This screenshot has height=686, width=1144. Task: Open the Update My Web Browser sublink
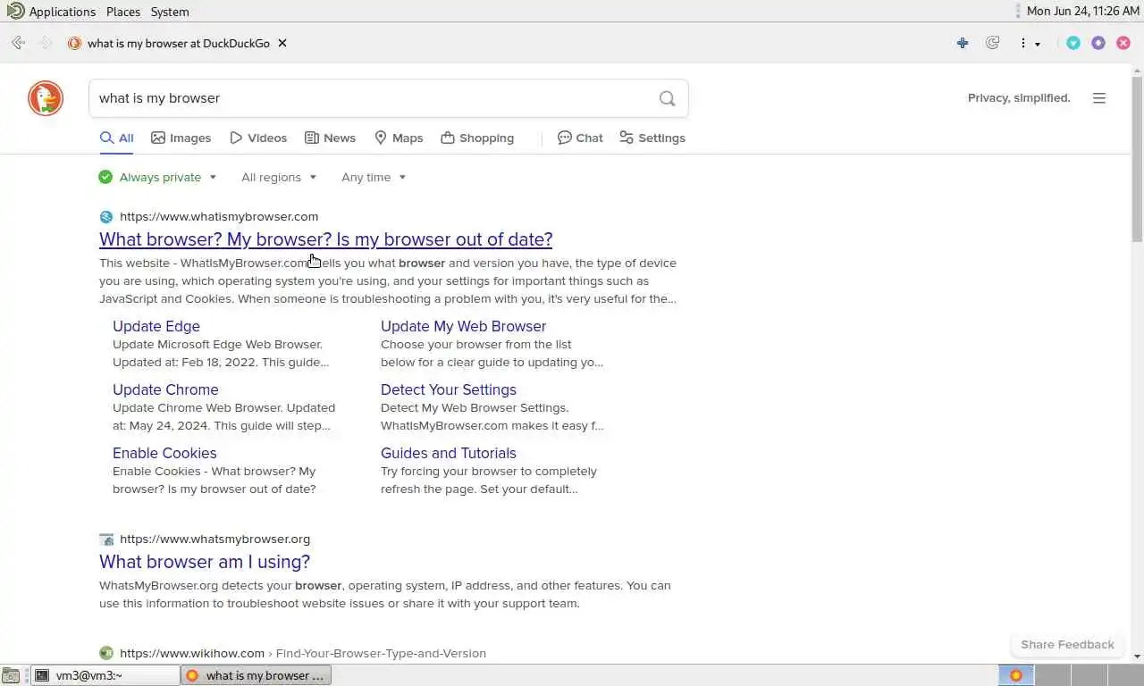(x=463, y=326)
